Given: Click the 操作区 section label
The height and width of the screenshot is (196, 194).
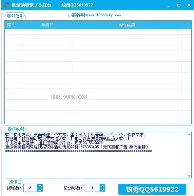Looking at the screenshot, I should [15, 182].
